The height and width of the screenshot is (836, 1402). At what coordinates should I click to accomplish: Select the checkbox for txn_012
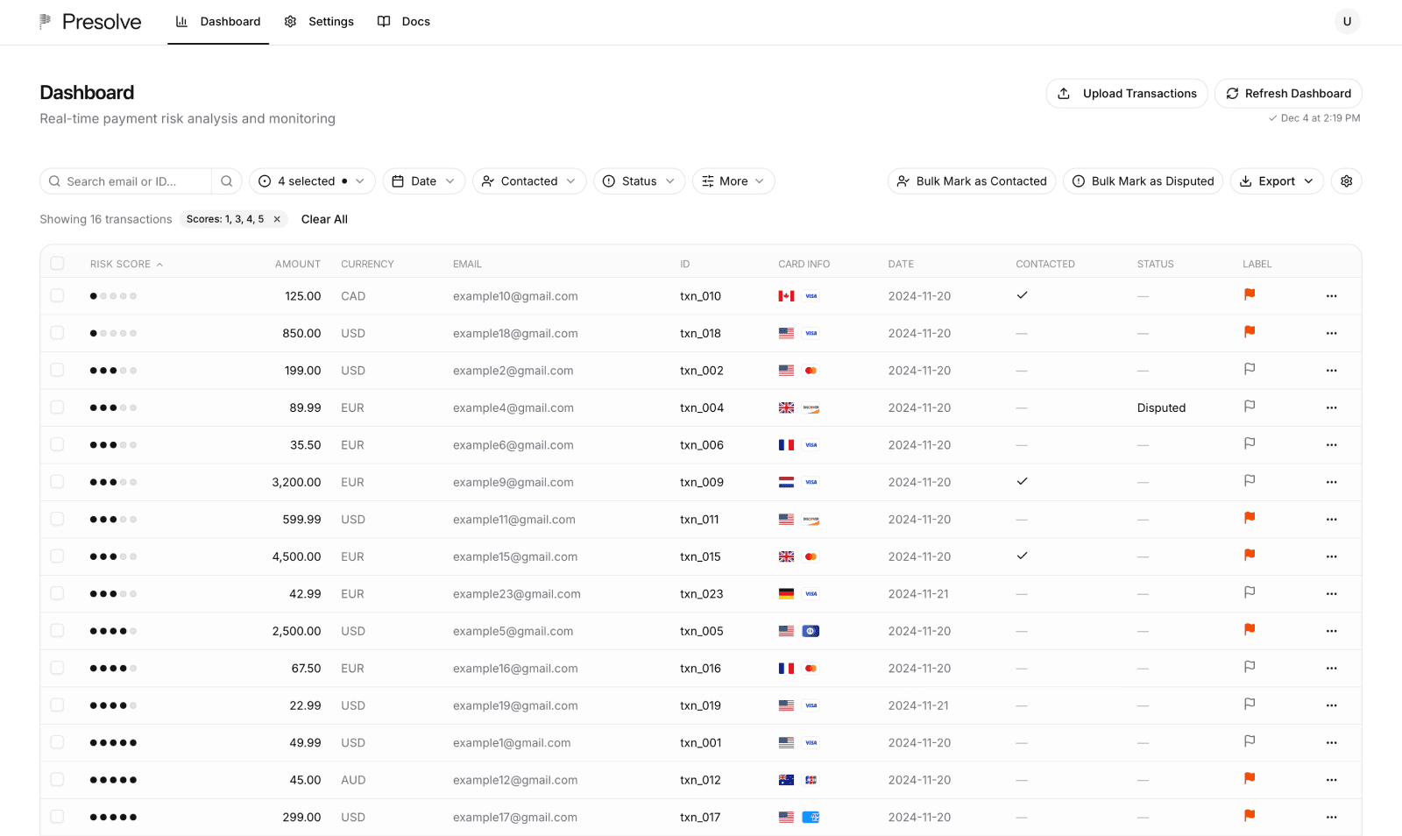pos(57,779)
